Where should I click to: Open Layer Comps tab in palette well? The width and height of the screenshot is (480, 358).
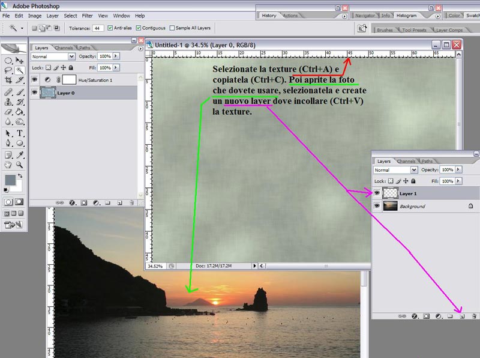[449, 30]
